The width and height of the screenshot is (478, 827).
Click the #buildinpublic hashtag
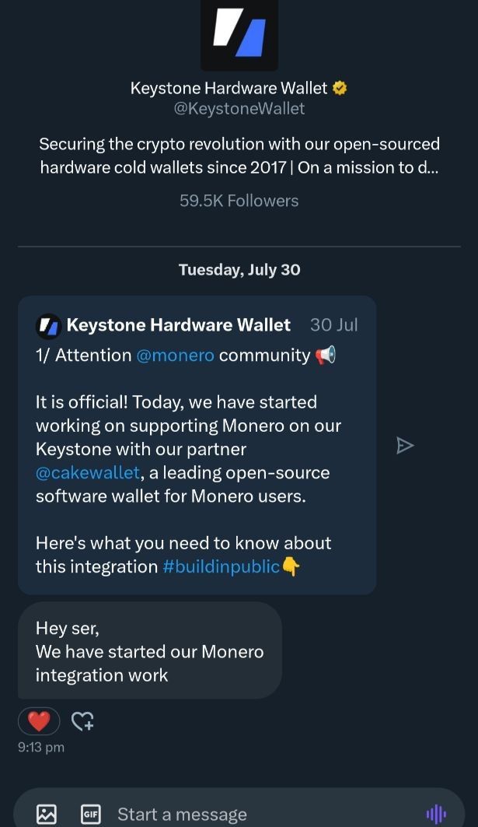(221, 566)
